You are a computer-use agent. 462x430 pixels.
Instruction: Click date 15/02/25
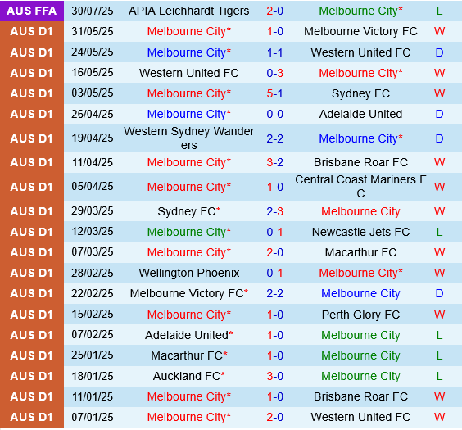coord(93,315)
